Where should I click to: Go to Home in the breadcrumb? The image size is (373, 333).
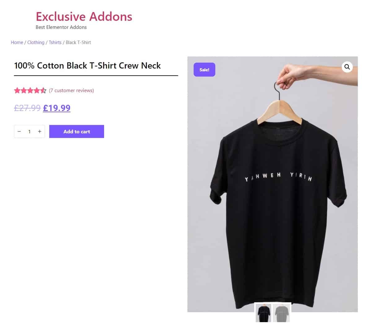tap(17, 42)
